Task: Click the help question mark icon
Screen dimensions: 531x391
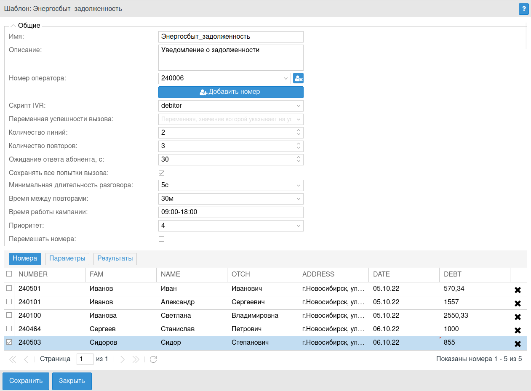Action: (x=523, y=9)
